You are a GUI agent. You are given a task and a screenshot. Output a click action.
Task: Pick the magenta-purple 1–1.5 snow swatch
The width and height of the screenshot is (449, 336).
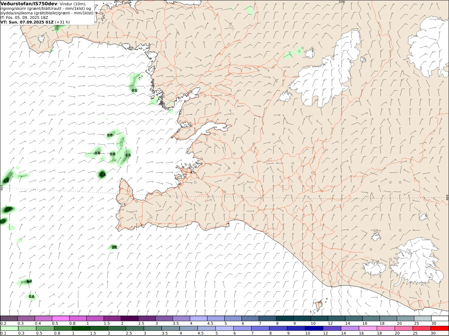[95, 318]
